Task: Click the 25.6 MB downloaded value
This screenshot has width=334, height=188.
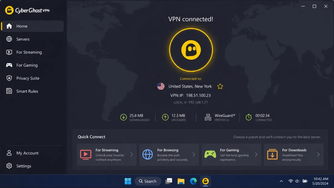Action: [x=136, y=115]
